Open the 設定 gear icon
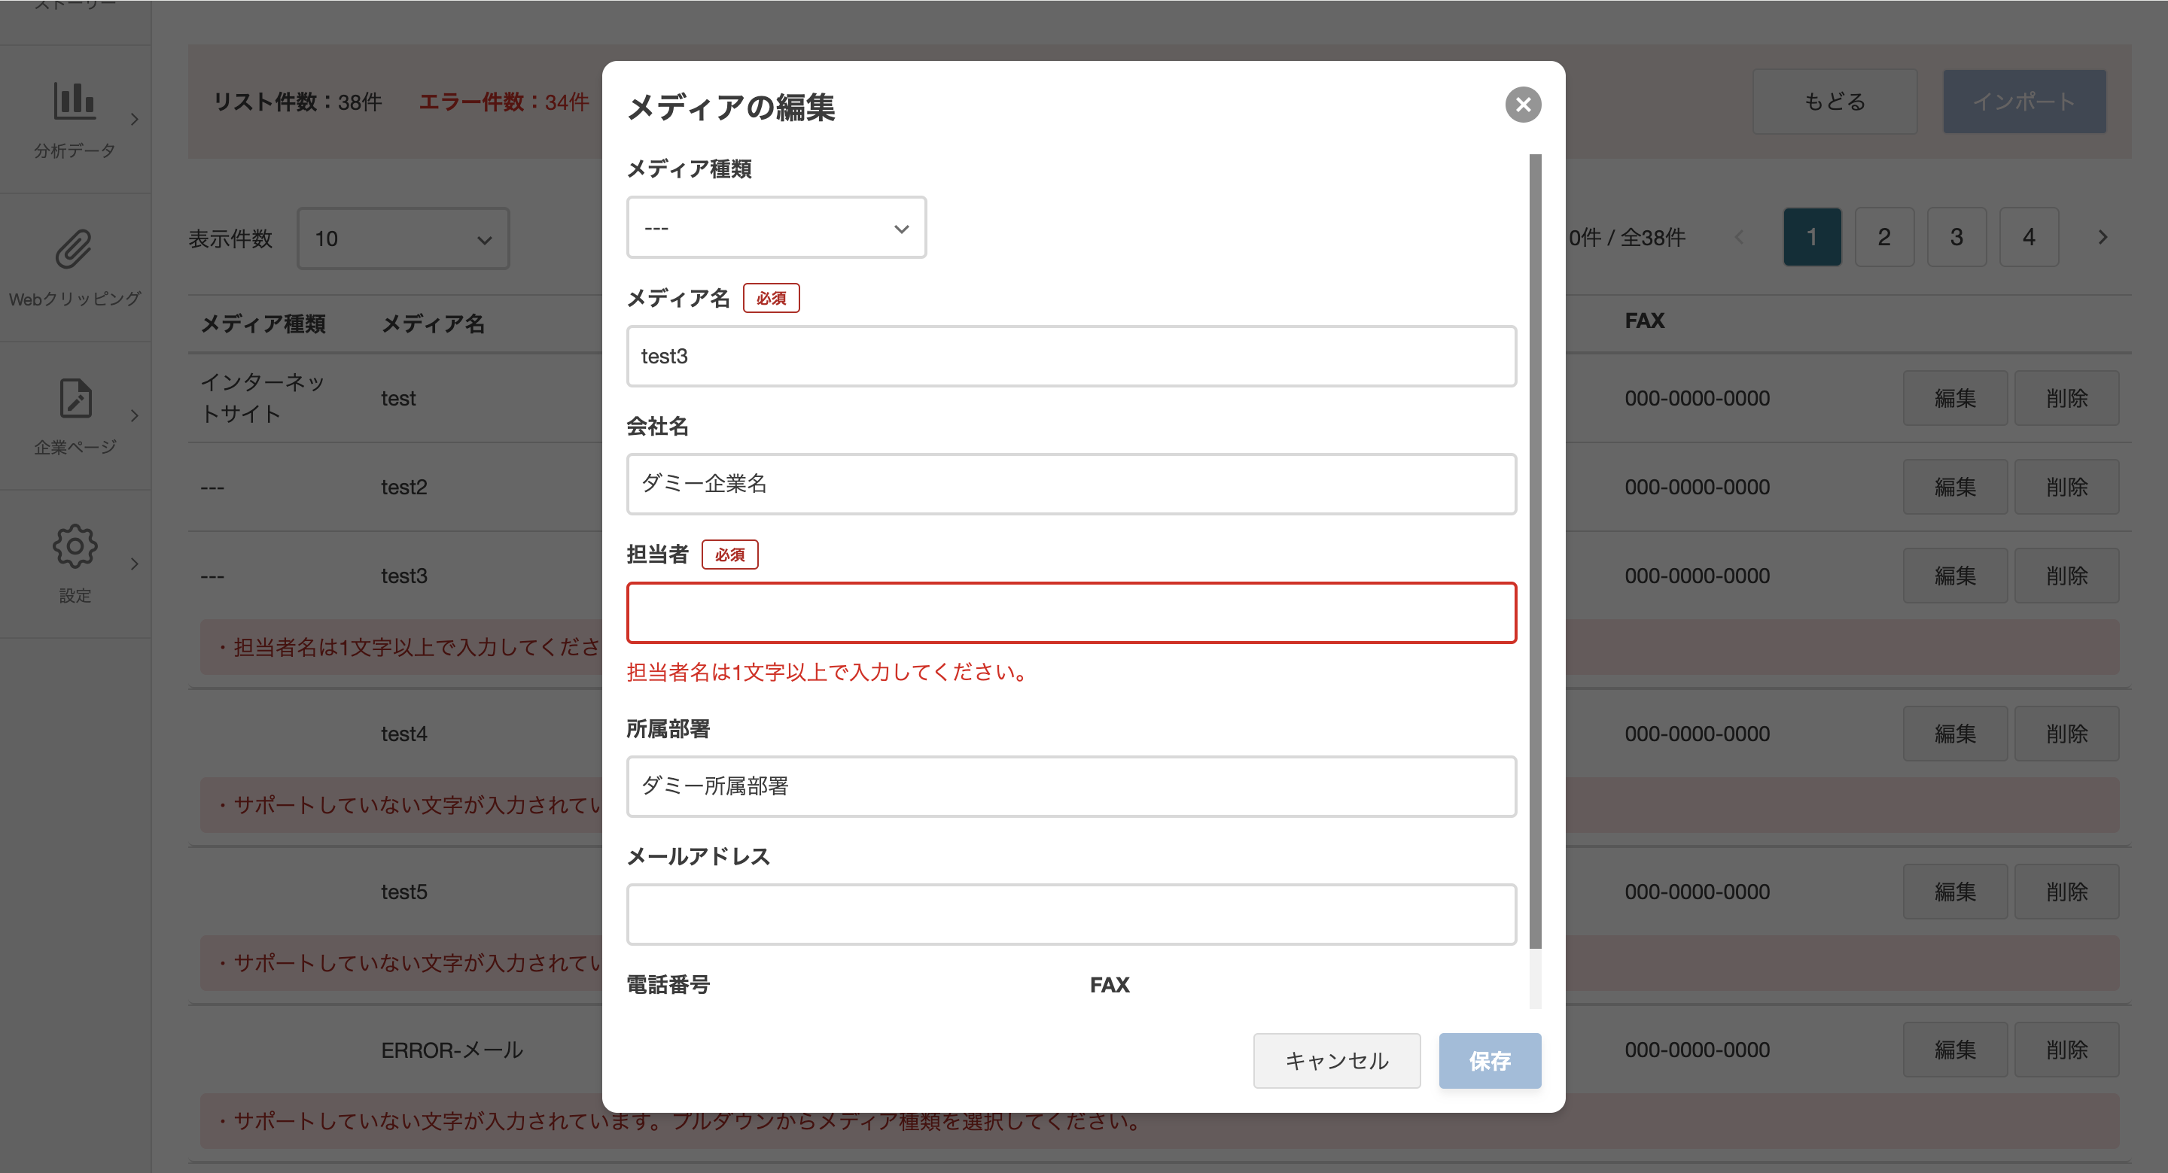 75,547
